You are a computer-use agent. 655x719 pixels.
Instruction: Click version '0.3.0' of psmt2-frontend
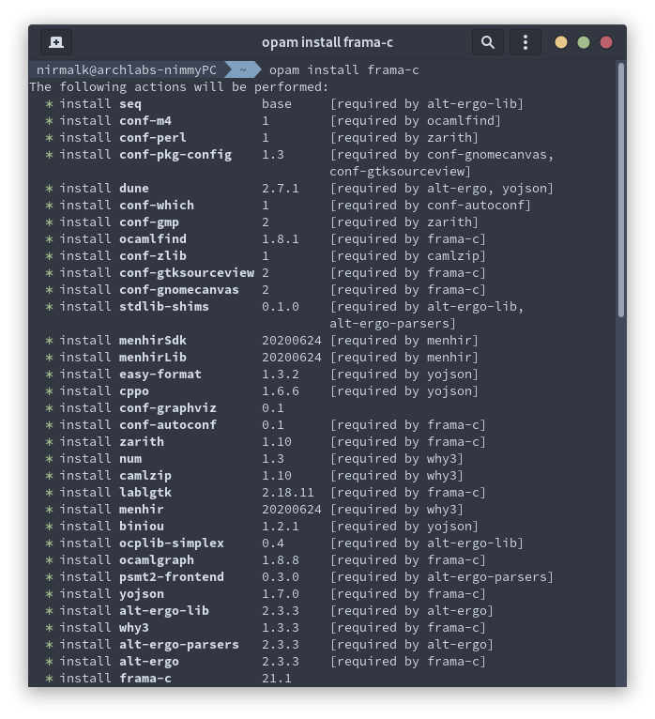(x=281, y=577)
